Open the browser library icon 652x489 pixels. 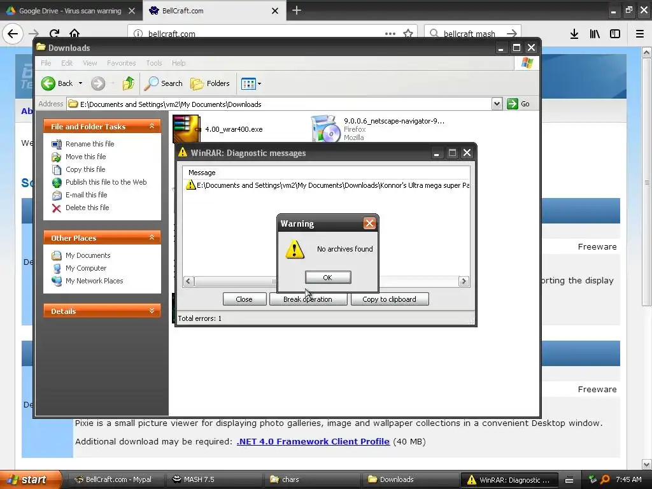(x=595, y=34)
